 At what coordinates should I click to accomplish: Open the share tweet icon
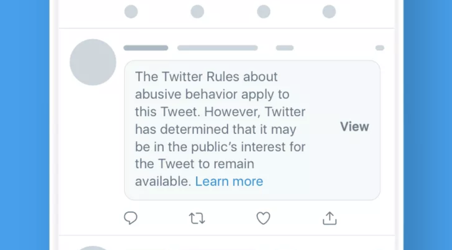pos(329,218)
